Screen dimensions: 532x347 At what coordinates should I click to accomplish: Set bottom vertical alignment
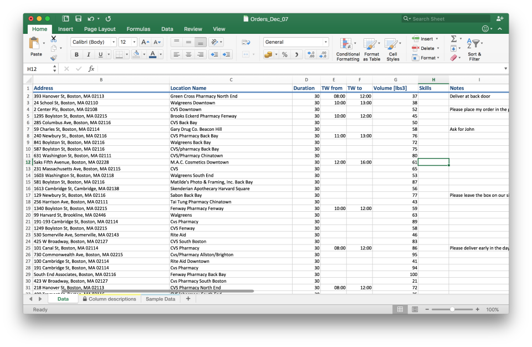[x=201, y=43]
